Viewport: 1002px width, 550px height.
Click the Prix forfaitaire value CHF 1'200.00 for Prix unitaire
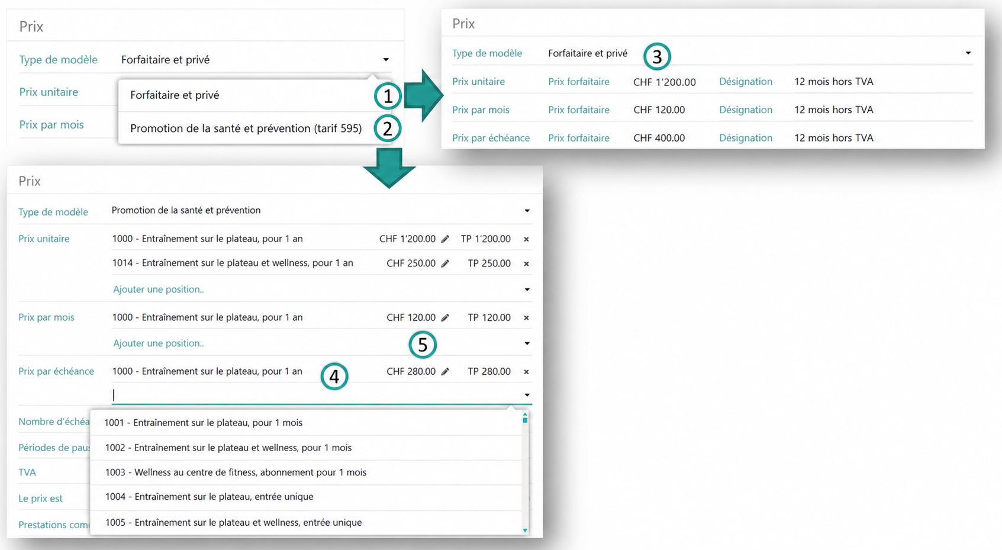[665, 82]
